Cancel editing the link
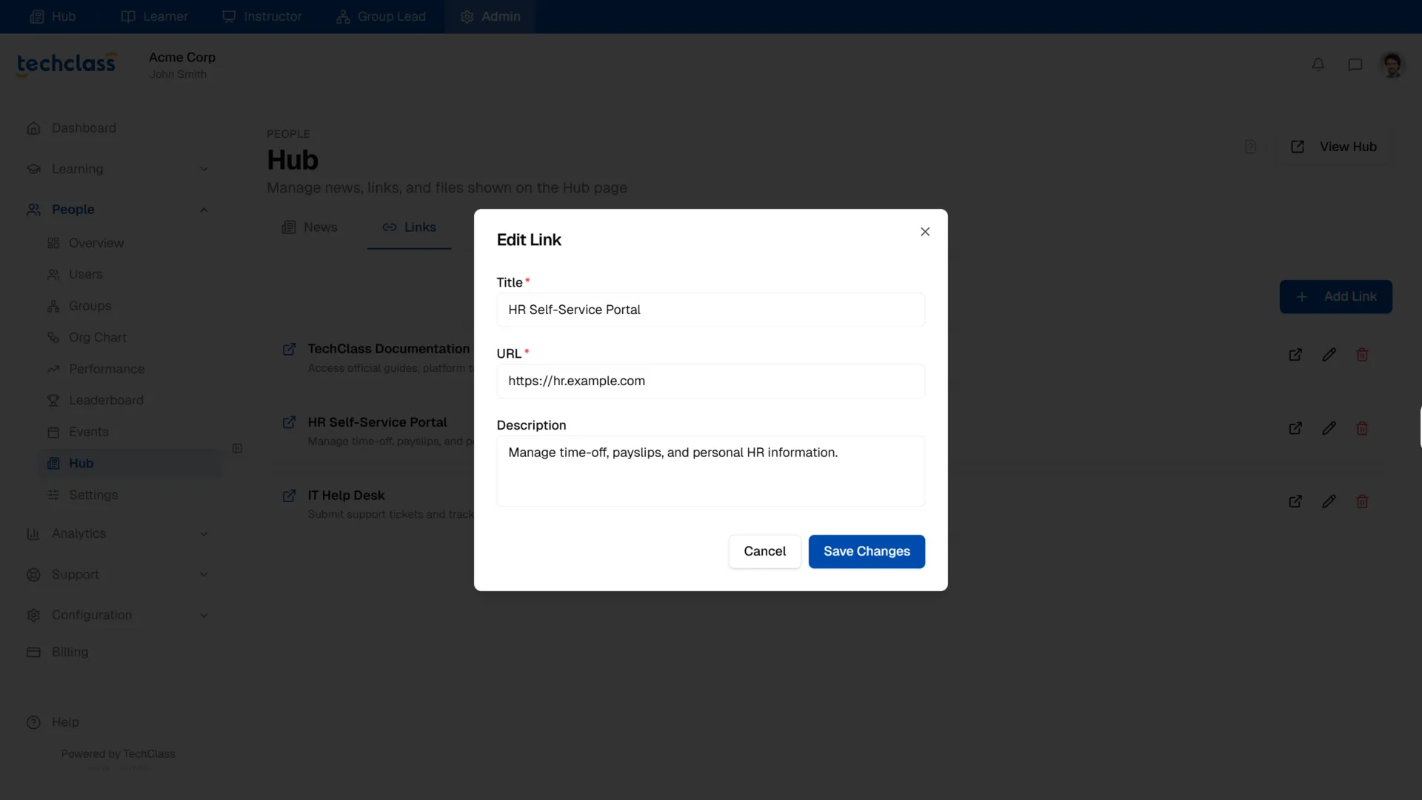The image size is (1422, 800). tap(764, 551)
